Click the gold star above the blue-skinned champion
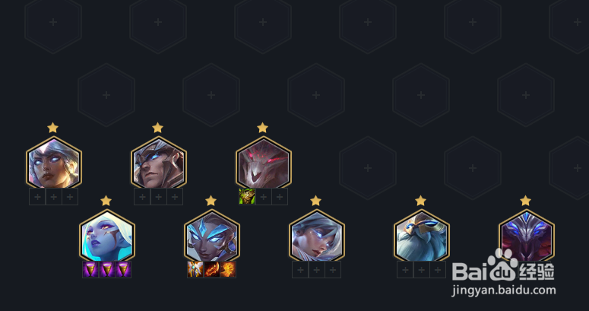The image size is (589, 311). (x=106, y=201)
